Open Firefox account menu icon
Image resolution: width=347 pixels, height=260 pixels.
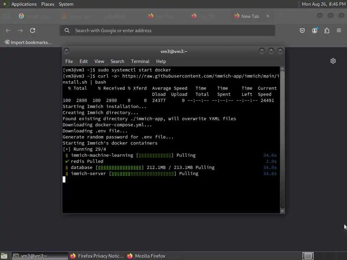point(314,30)
